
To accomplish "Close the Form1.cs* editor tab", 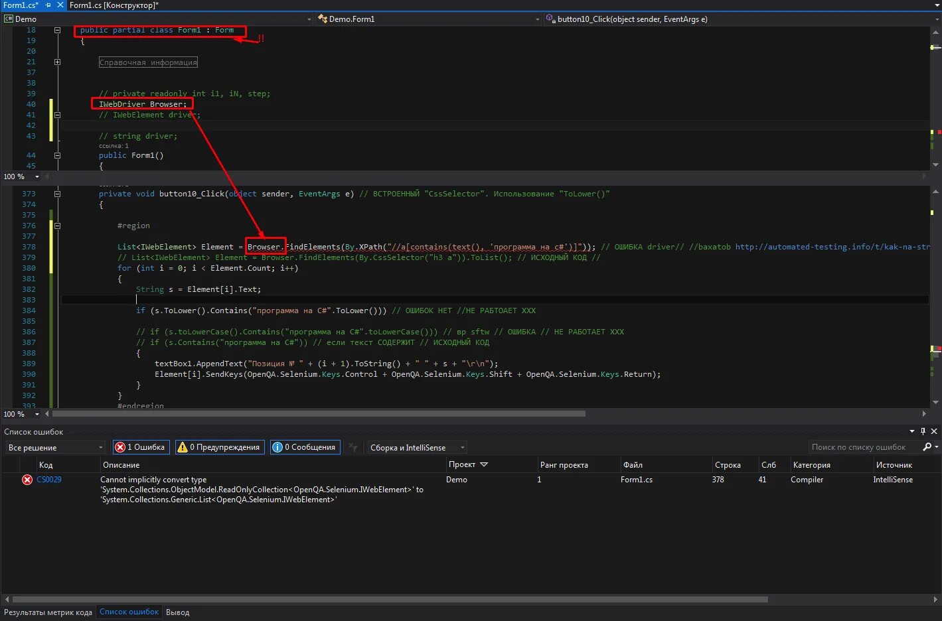I will tap(60, 5).
